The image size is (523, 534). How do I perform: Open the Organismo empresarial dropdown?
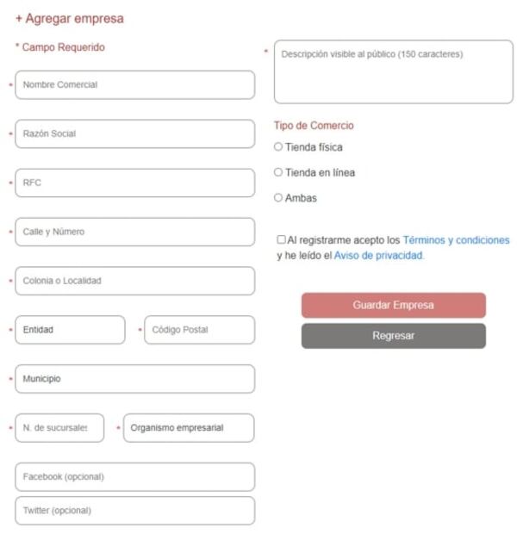coord(189,428)
